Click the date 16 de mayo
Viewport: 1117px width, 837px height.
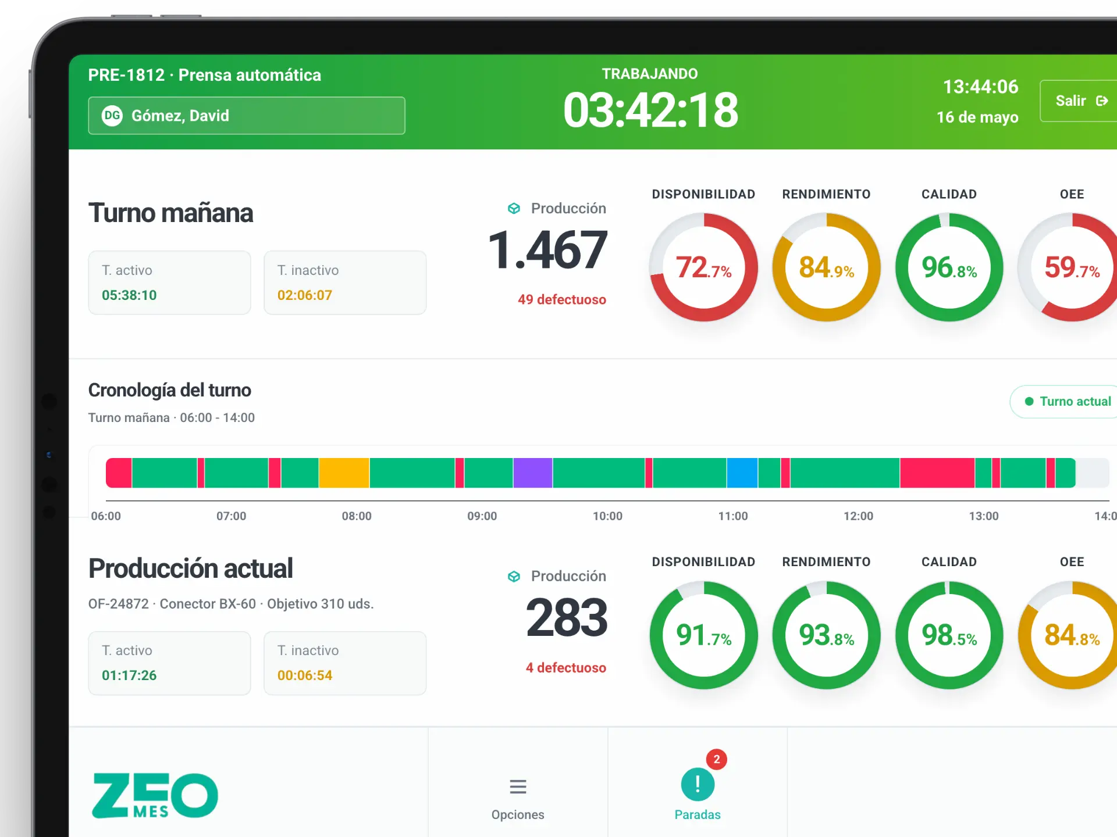tap(977, 117)
